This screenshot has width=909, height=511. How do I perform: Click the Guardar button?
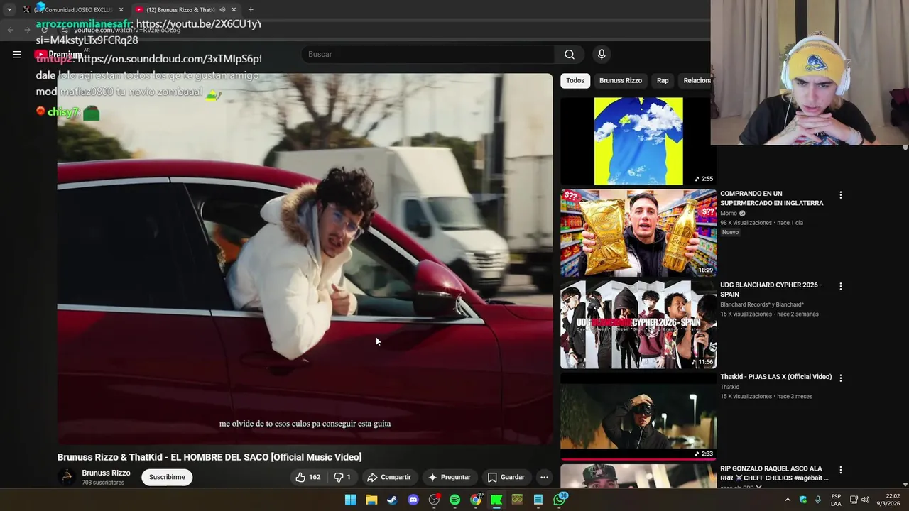[x=506, y=477]
